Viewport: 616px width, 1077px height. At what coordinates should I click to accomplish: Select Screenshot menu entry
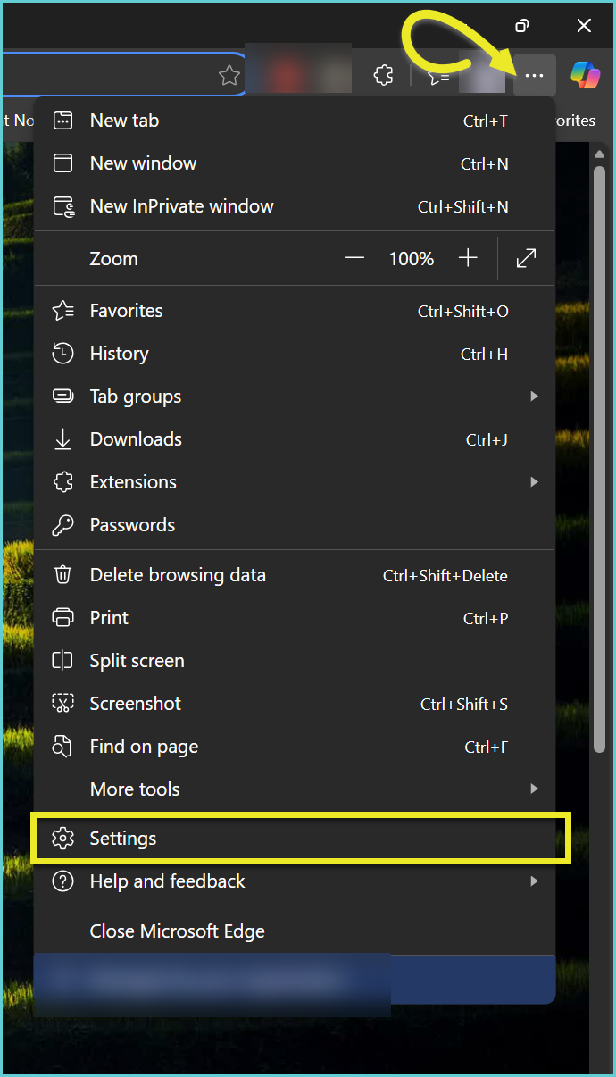pyautogui.click(x=295, y=704)
